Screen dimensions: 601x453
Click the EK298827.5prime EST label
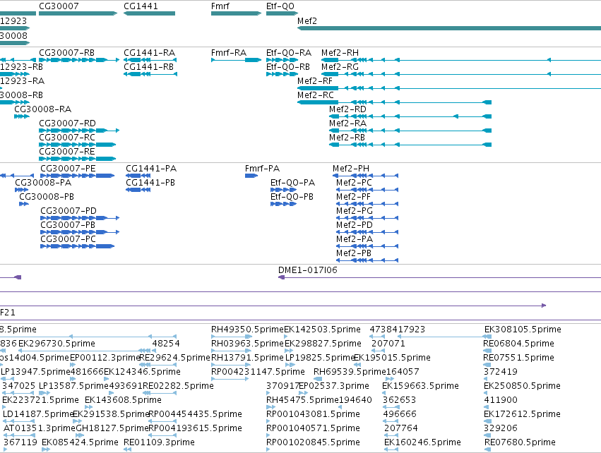323,344
